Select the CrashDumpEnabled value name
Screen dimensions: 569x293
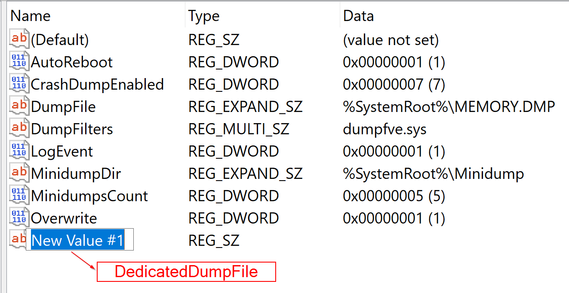point(97,84)
